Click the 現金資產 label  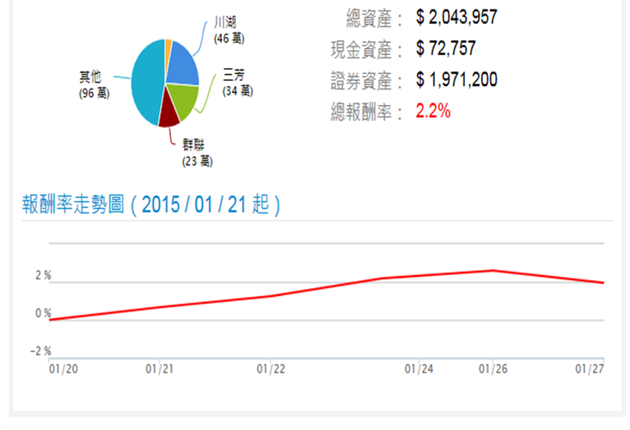pyautogui.click(x=366, y=50)
